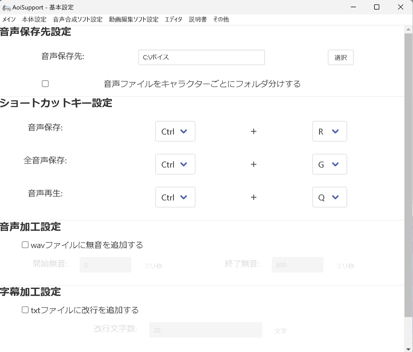The width and height of the screenshot is (413, 352).
Task: Expand the 音声保存 R key dropdown
Action: (329, 131)
